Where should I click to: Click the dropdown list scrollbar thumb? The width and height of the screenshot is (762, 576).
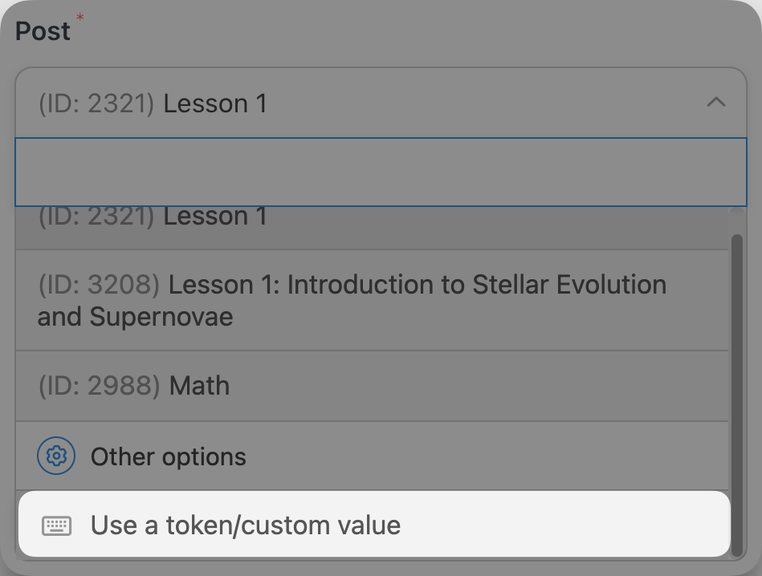pos(737,395)
